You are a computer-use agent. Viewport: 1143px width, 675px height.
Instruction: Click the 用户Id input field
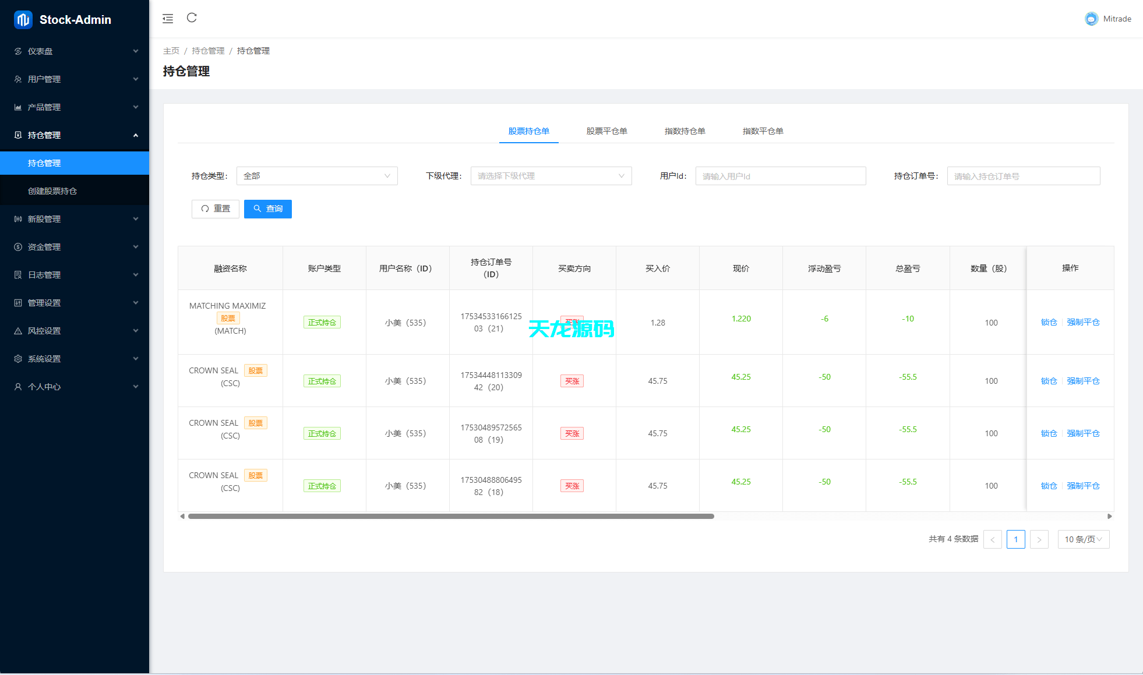coord(780,176)
